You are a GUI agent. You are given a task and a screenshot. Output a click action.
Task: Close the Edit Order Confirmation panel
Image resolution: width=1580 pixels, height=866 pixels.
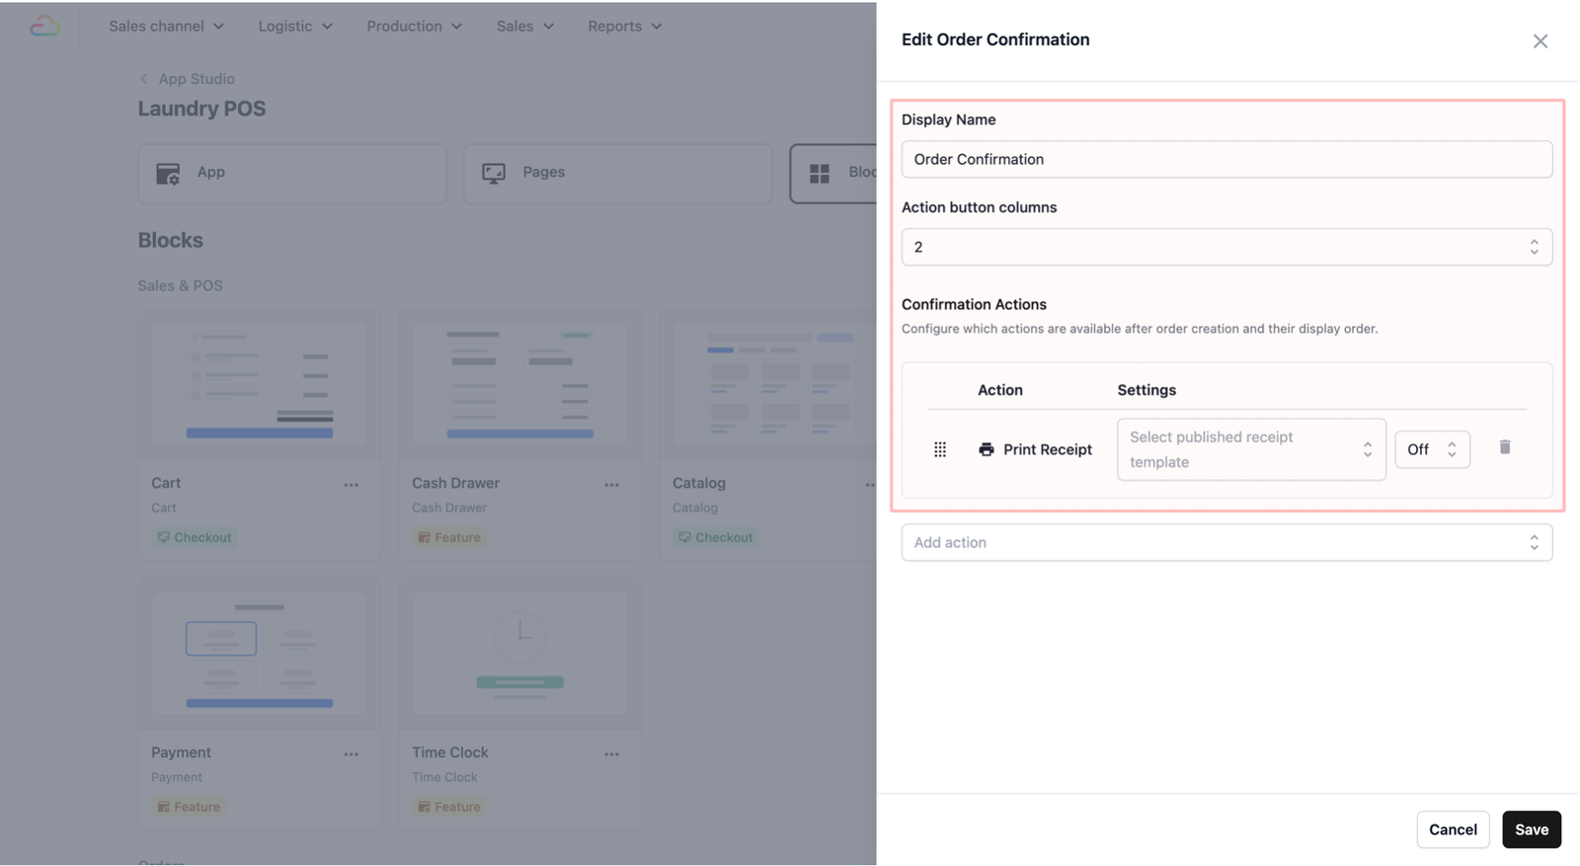1540,40
